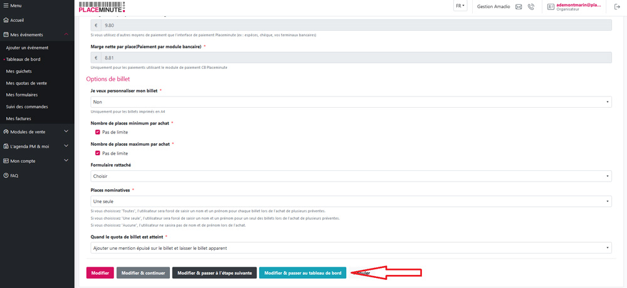Click the Placeminute logo
This screenshot has height=288, width=627.
102,7
